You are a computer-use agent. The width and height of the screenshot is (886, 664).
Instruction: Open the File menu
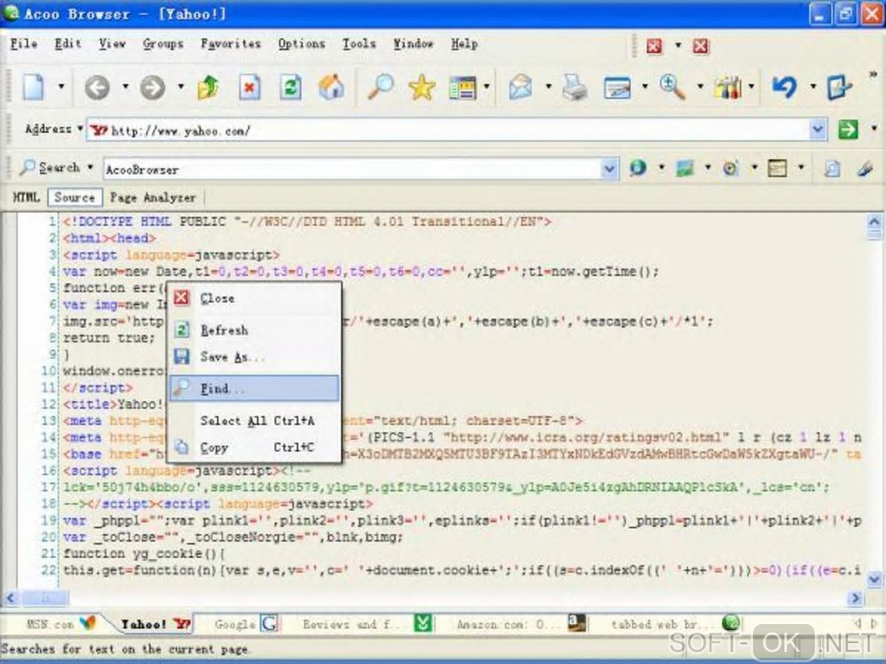[x=23, y=44]
